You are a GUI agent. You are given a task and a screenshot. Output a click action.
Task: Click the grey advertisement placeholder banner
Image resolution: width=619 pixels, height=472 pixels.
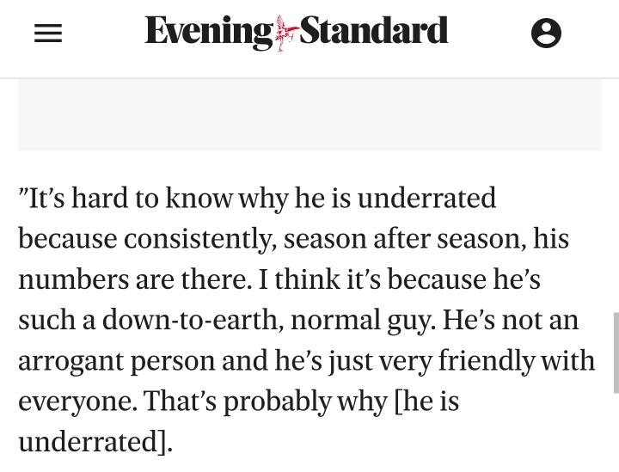pos(309,114)
